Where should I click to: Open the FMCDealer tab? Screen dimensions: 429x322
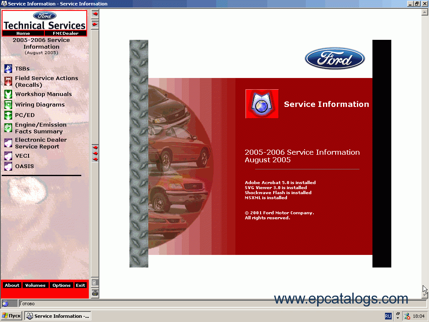[66, 33]
